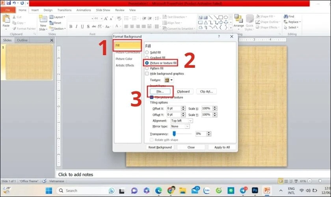331x197 pixels.
Task: Toggle Underline formatting in Font group
Action: [x=82, y=26]
